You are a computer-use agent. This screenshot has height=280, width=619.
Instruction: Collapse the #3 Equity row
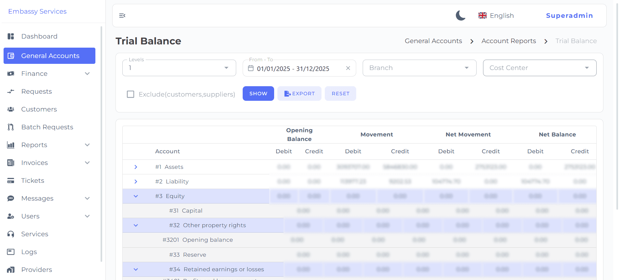coord(136,196)
